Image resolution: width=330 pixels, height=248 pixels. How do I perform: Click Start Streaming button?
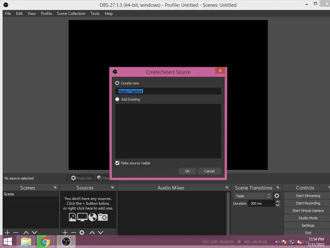point(308,196)
